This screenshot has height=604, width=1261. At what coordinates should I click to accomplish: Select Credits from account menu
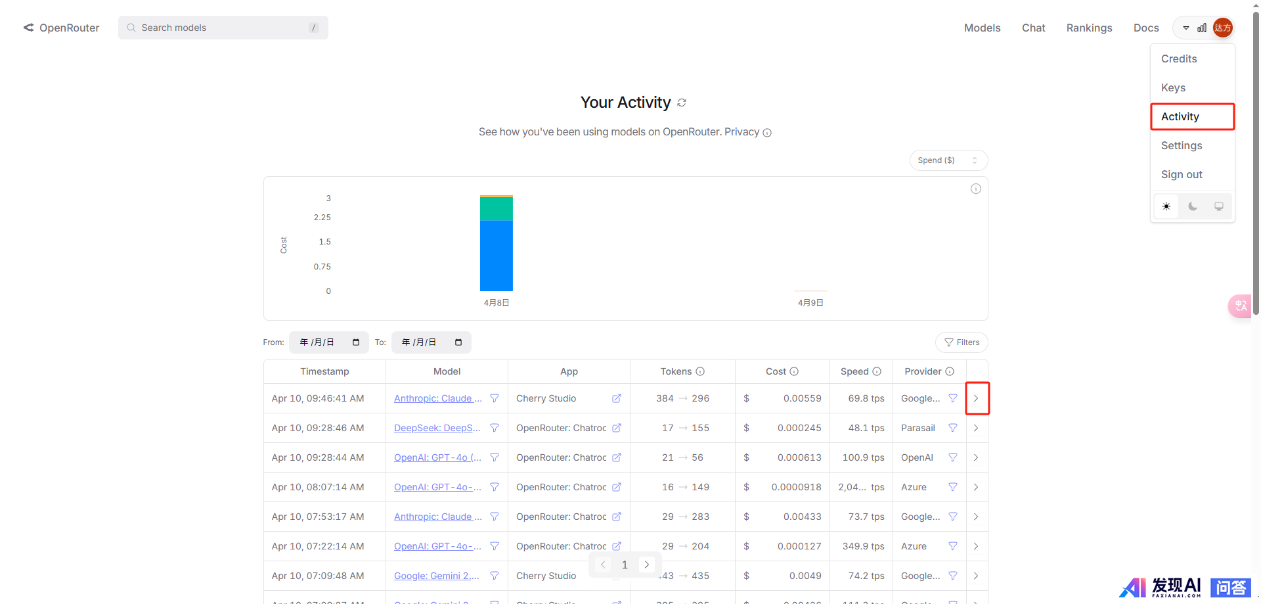(x=1193, y=58)
